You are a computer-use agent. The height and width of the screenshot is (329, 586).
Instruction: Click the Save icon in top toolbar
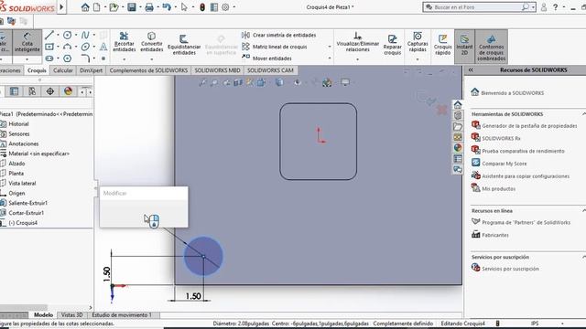pos(132,7)
